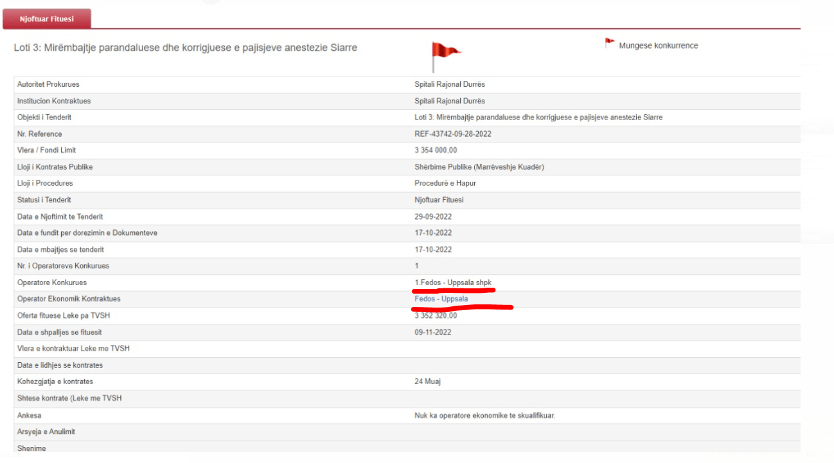Click the Objekti i Tenderit value text
Screen dimensions: 834x463
pyautogui.click(x=538, y=118)
